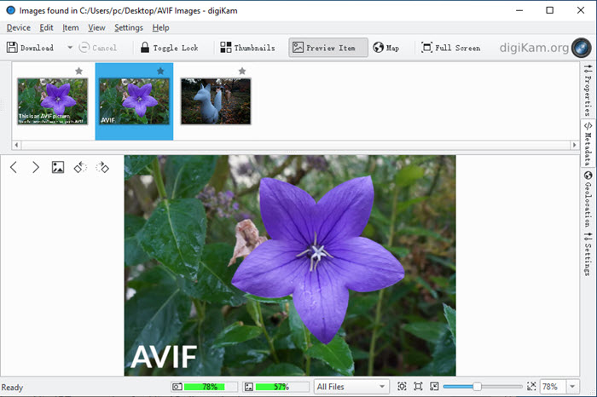Open the zoom percentage dropdown arrow
Viewport: 597px width, 397px height.
572,387
